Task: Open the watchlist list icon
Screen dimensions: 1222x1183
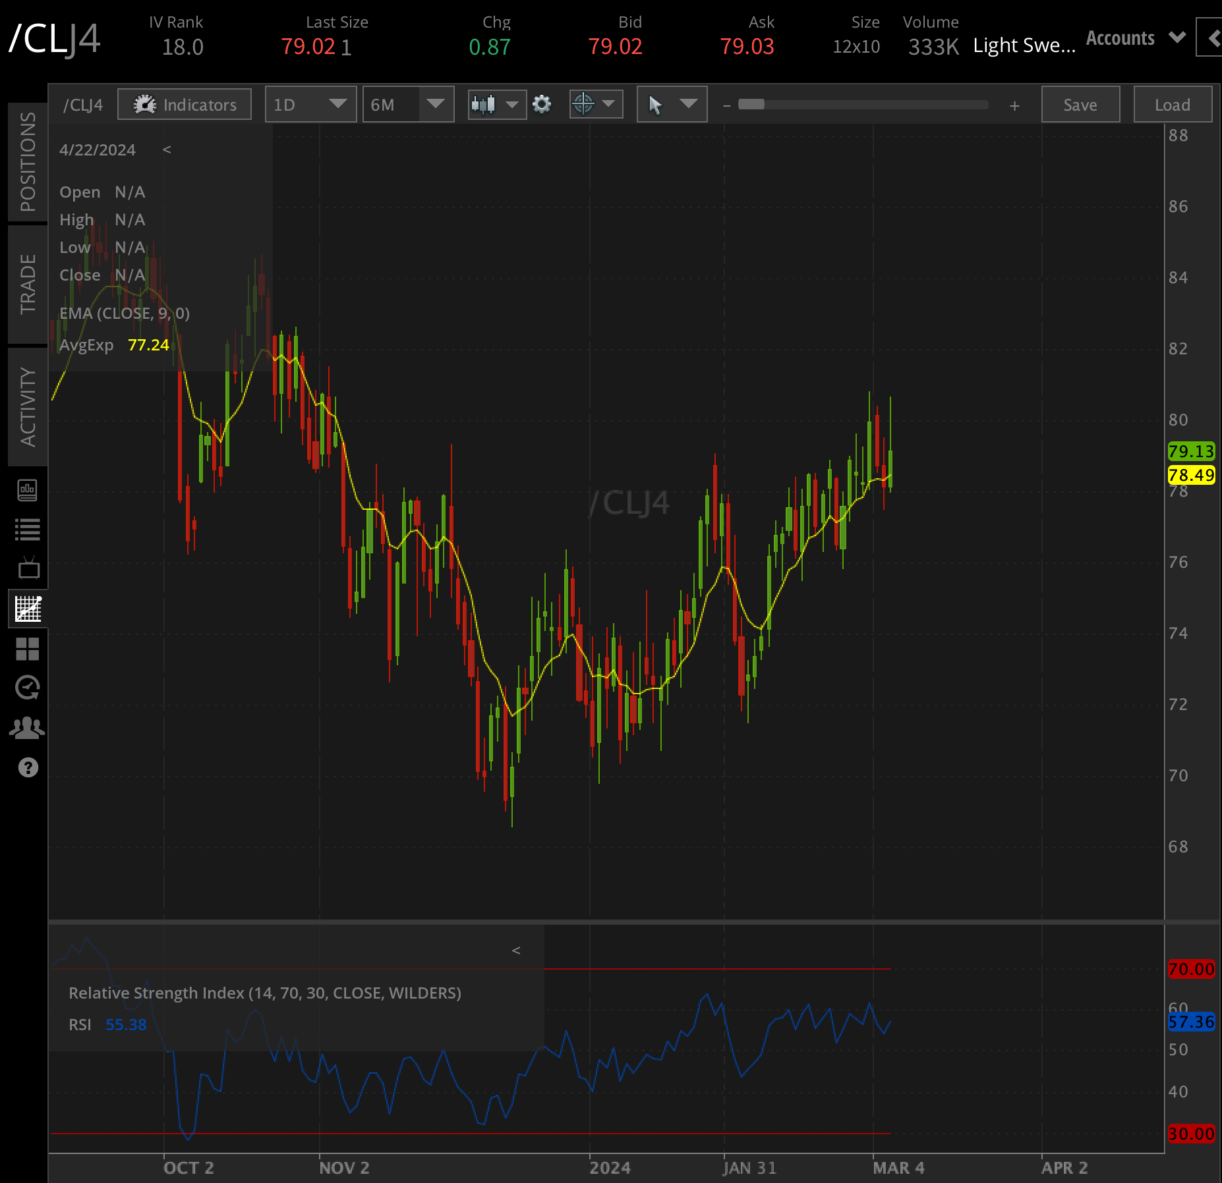Action: click(28, 530)
